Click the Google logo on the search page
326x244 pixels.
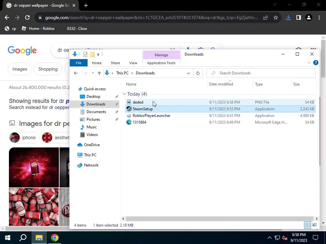coord(22,51)
